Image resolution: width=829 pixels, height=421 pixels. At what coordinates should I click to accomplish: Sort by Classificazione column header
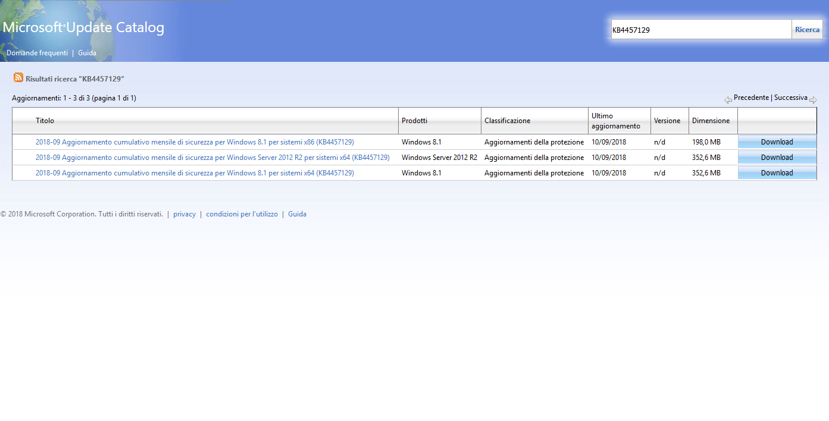coord(507,121)
